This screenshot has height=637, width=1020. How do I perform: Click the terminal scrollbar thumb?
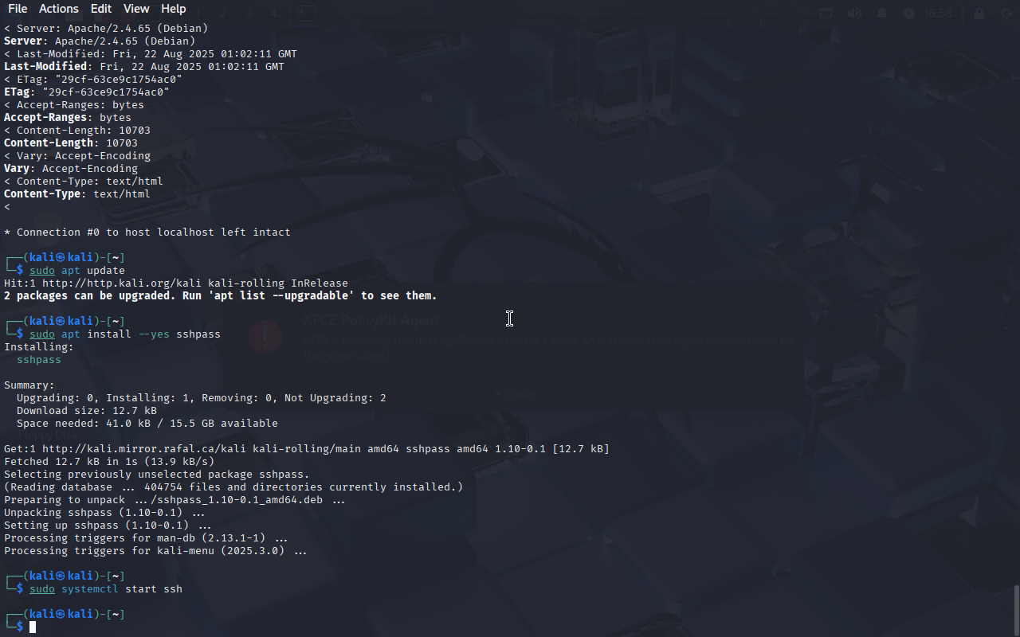pos(1016,610)
